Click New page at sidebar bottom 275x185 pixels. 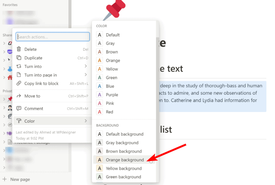point(20,179)
